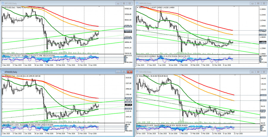The width and height of the screenshot is (268, 137).
Task: Maximize the ETHUSD,Daily chart window
Action: pyautogui.click(x=124, y=72)
